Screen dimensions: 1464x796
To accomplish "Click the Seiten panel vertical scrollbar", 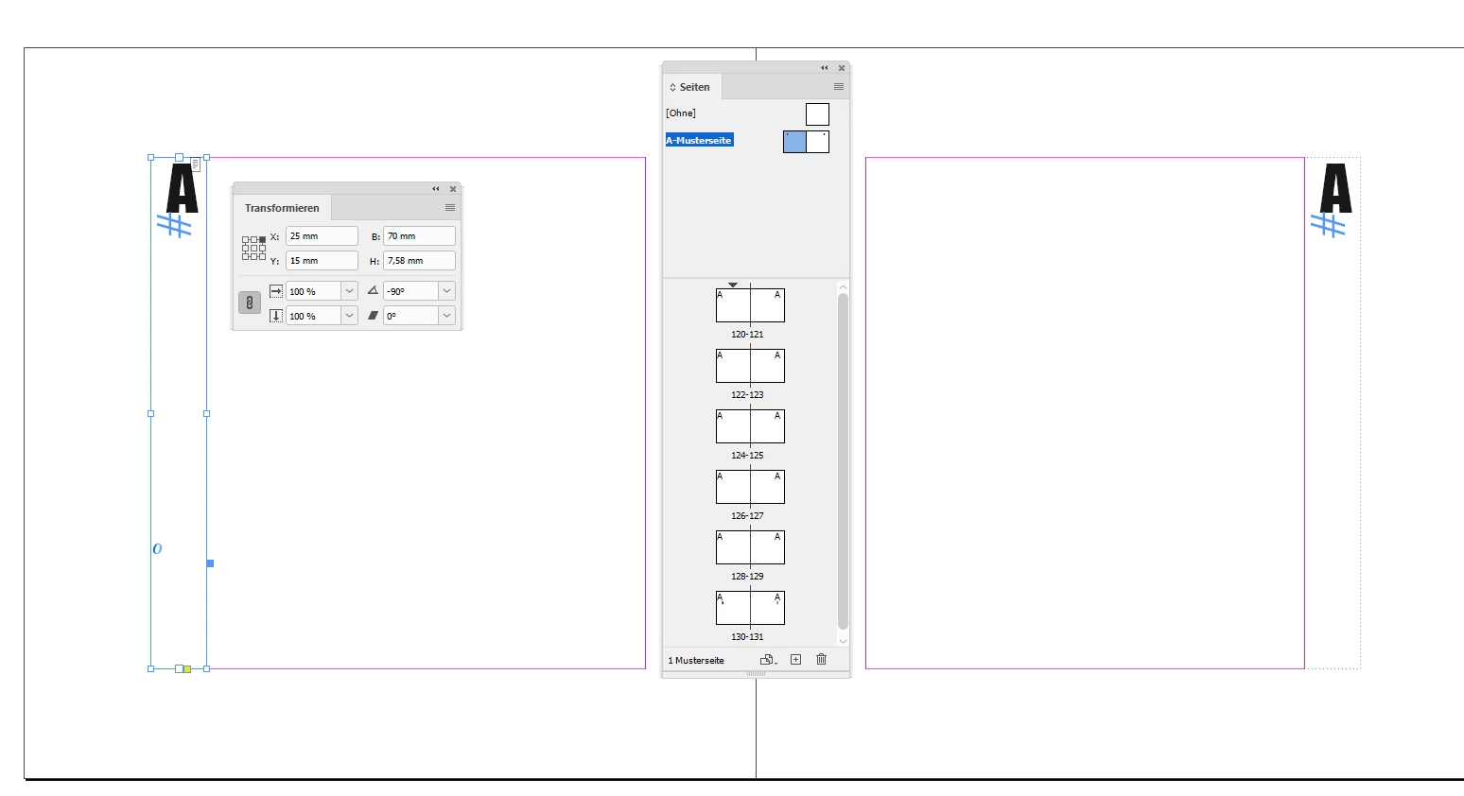I will 843,461.
